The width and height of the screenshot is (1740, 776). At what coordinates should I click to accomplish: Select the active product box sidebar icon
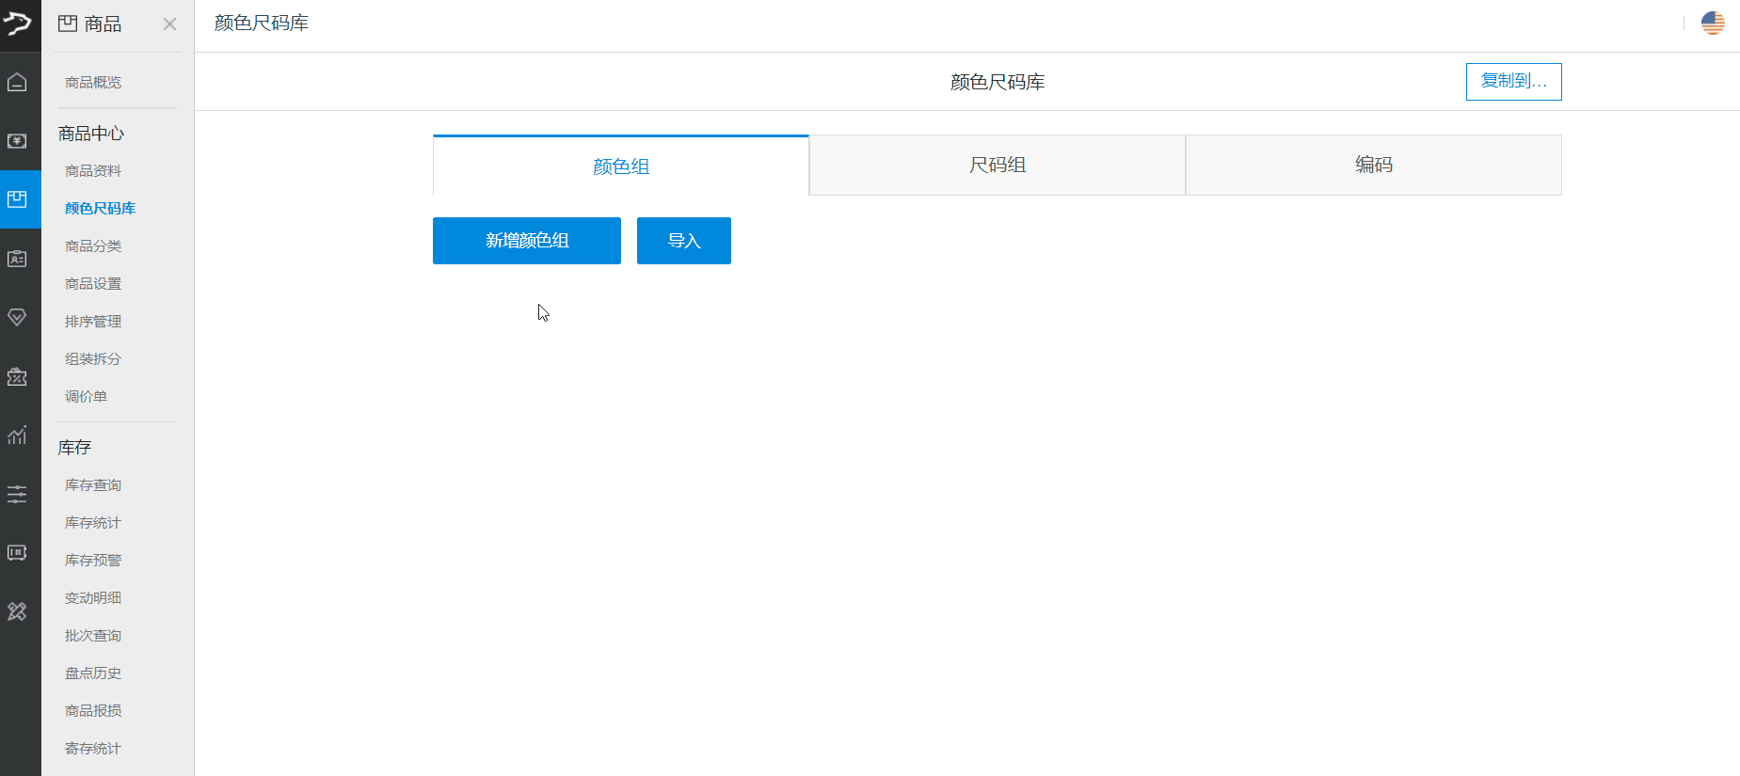click(17, 199)
